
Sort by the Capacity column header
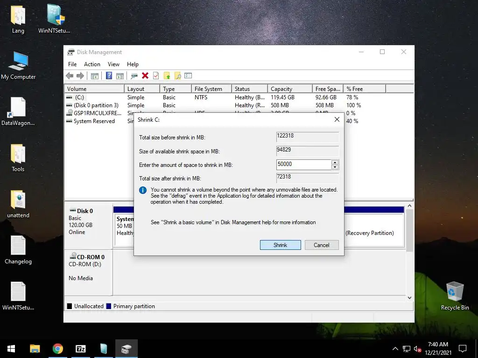click(x=290, y=89)
